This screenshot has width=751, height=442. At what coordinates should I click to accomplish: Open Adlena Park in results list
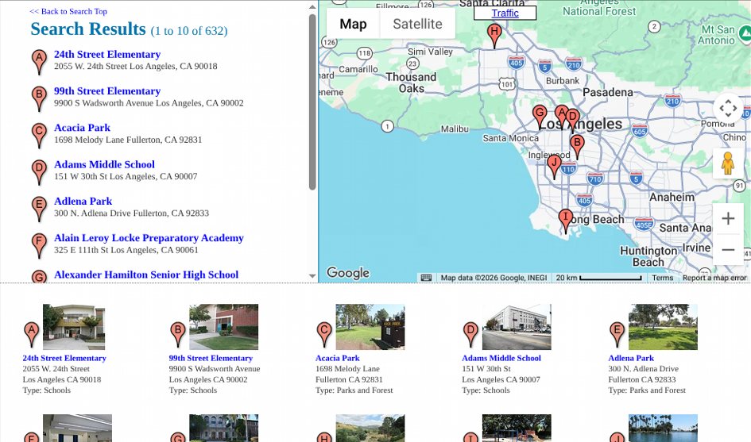pos(83,202)
